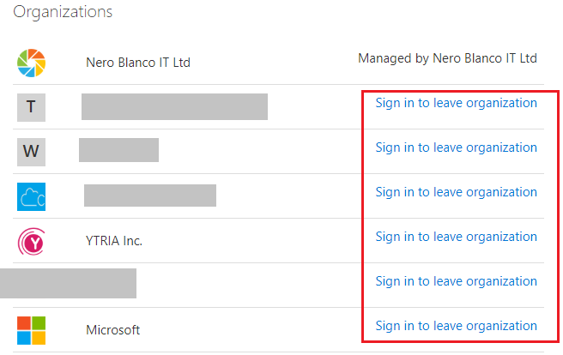Sign in to leave the cloud-icon organization

click(x=456, y=192)
